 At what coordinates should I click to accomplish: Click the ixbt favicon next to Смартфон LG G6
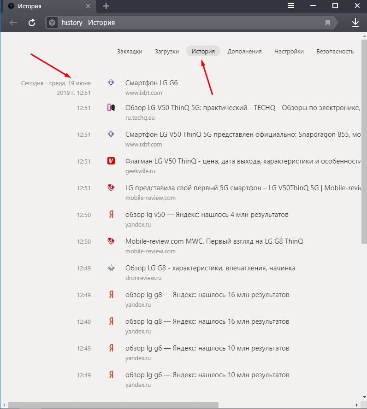click(x=111, y=83)
